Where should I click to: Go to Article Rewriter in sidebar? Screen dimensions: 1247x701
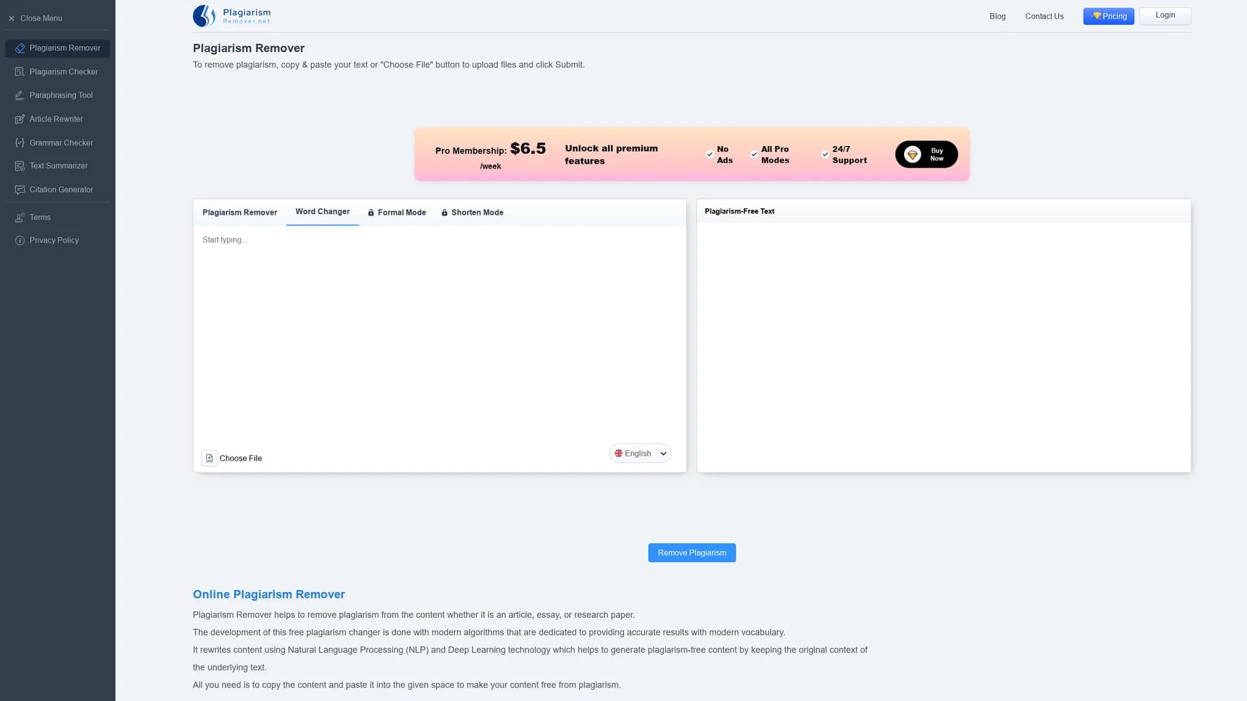click(x=57, y=119)
